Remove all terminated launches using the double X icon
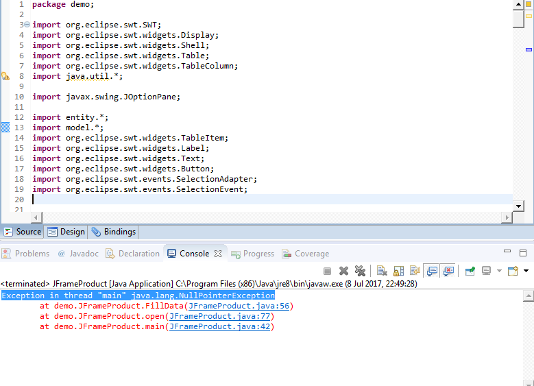Screen dimensions: 534x386 click(360, 272)
